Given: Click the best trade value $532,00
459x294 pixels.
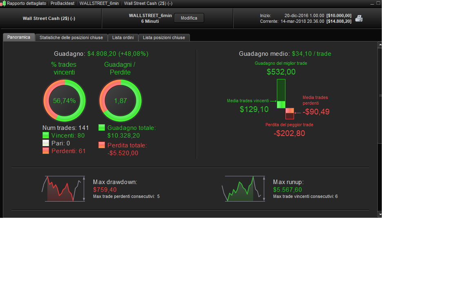Looking at the screenshot, I should click(281, 72).
